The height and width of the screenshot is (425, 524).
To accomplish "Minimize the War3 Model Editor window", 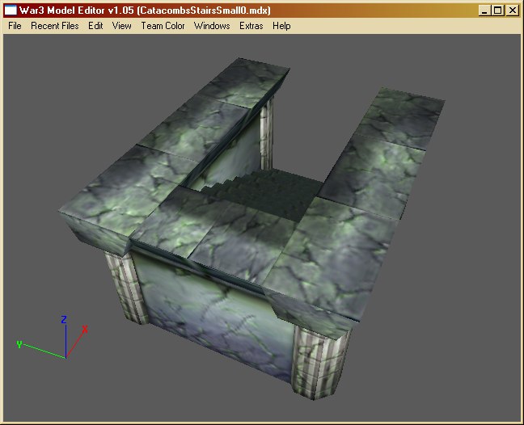I will pos(484,11).
